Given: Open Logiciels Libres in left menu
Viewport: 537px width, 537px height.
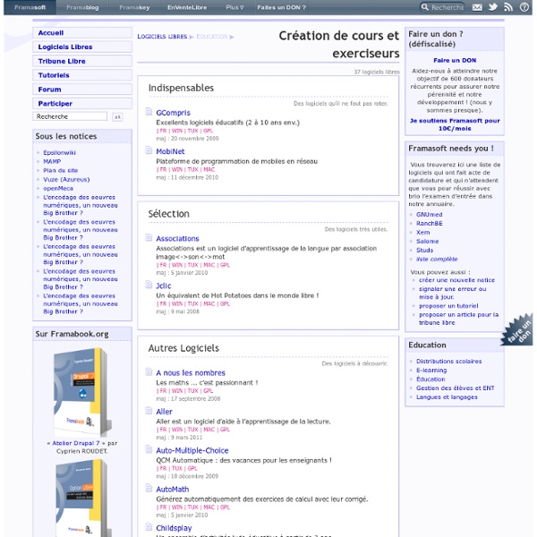Looking at the screenshot, I should (x=82, y=47).
